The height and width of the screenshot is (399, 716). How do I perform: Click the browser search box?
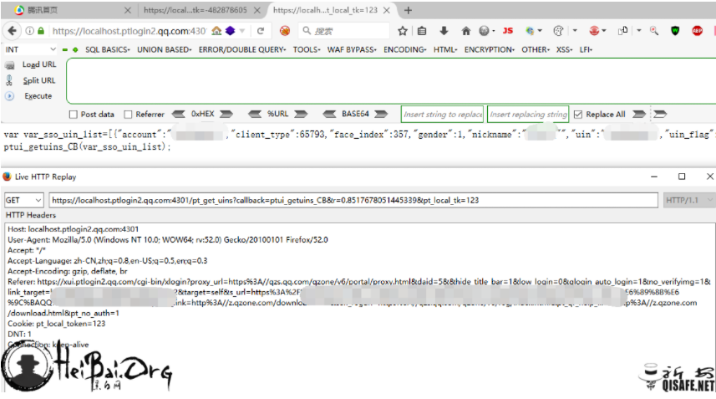[x=345, y=31]
